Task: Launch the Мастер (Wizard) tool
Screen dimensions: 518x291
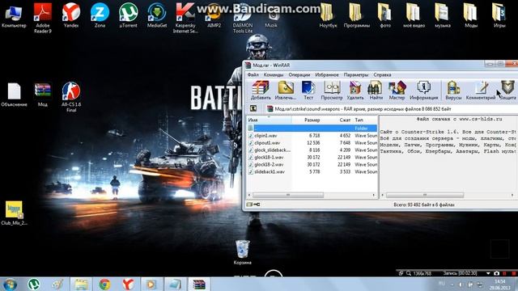Action: (397, 90)
